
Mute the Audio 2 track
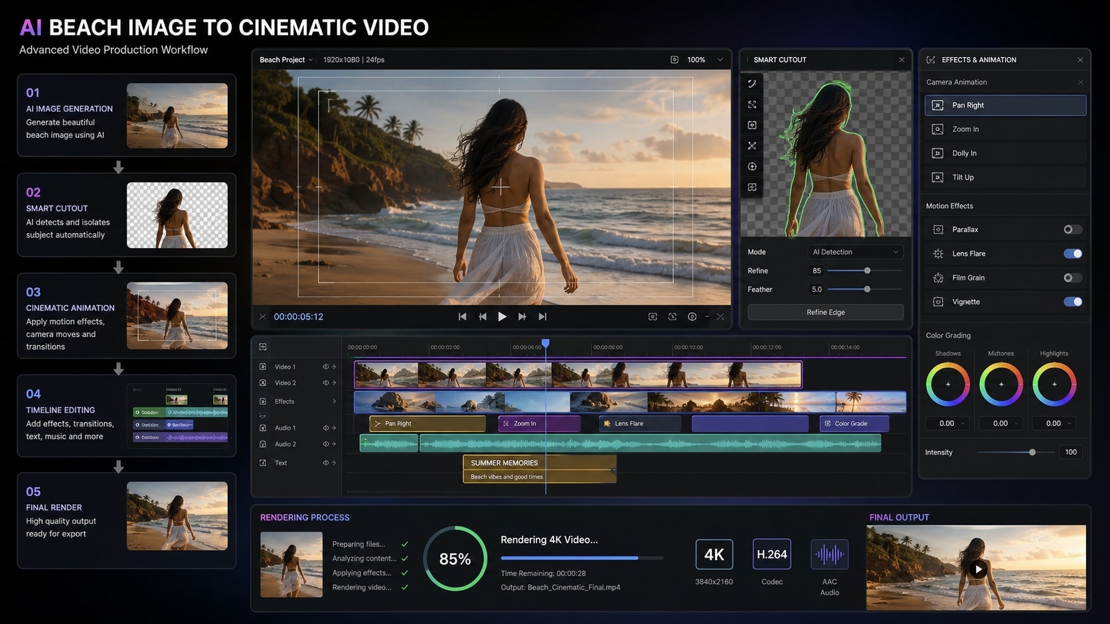326,444
